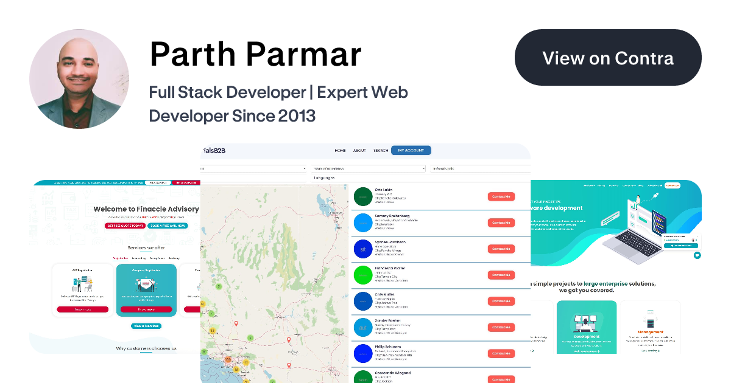This screenshot has height=383, width=731.
Task: Click Francesca Walter's green avatar
Action: [x=363, y=275]
